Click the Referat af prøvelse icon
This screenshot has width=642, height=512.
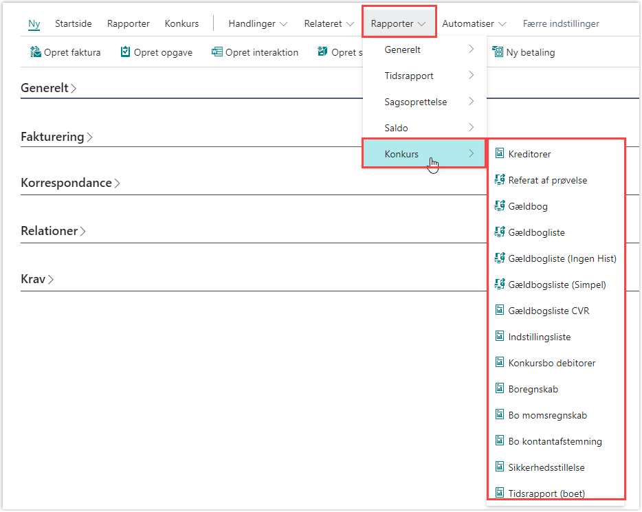[500, 179]
